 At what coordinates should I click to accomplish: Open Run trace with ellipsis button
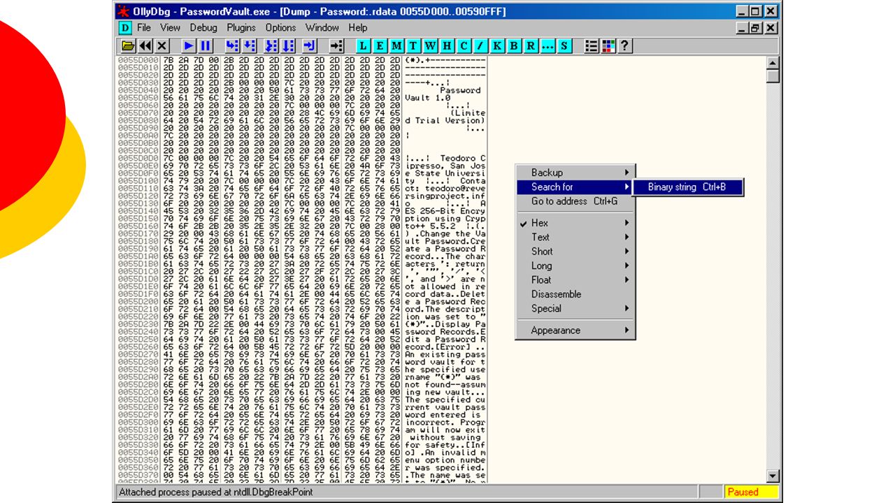point(547,46)
